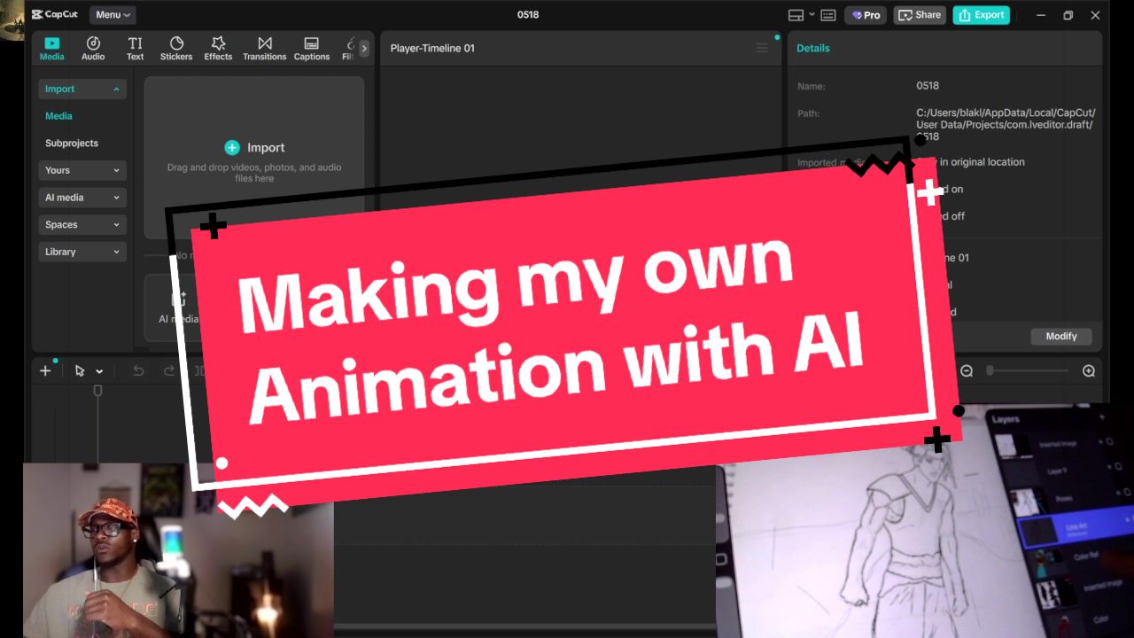Viewport: 1134px width, 638px height.
Task: Click the project path text
Action: click(x=1006, y=125)
